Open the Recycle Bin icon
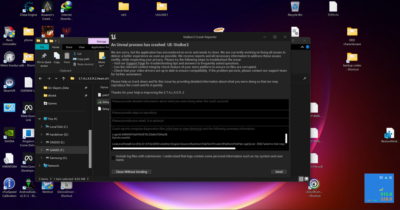Screen dimensions: 400x210 click(x=295, y=9)
